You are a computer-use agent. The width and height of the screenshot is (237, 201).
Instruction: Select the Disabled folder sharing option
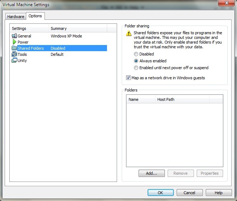[136, 54]
